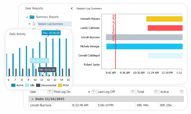Toggle the Disconnected series legend swatch
The image size is (191, 114).
tap(38, 85)
